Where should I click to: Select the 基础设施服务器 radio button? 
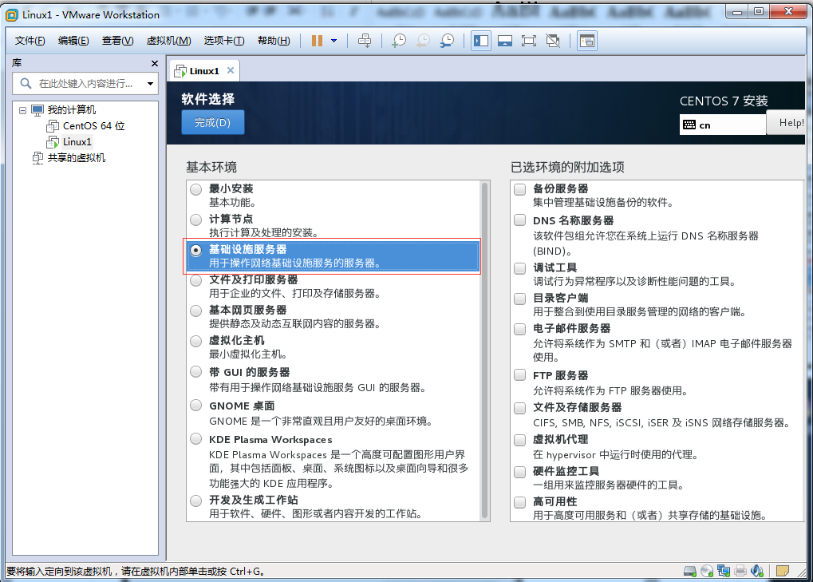click(x=196, y=251)
